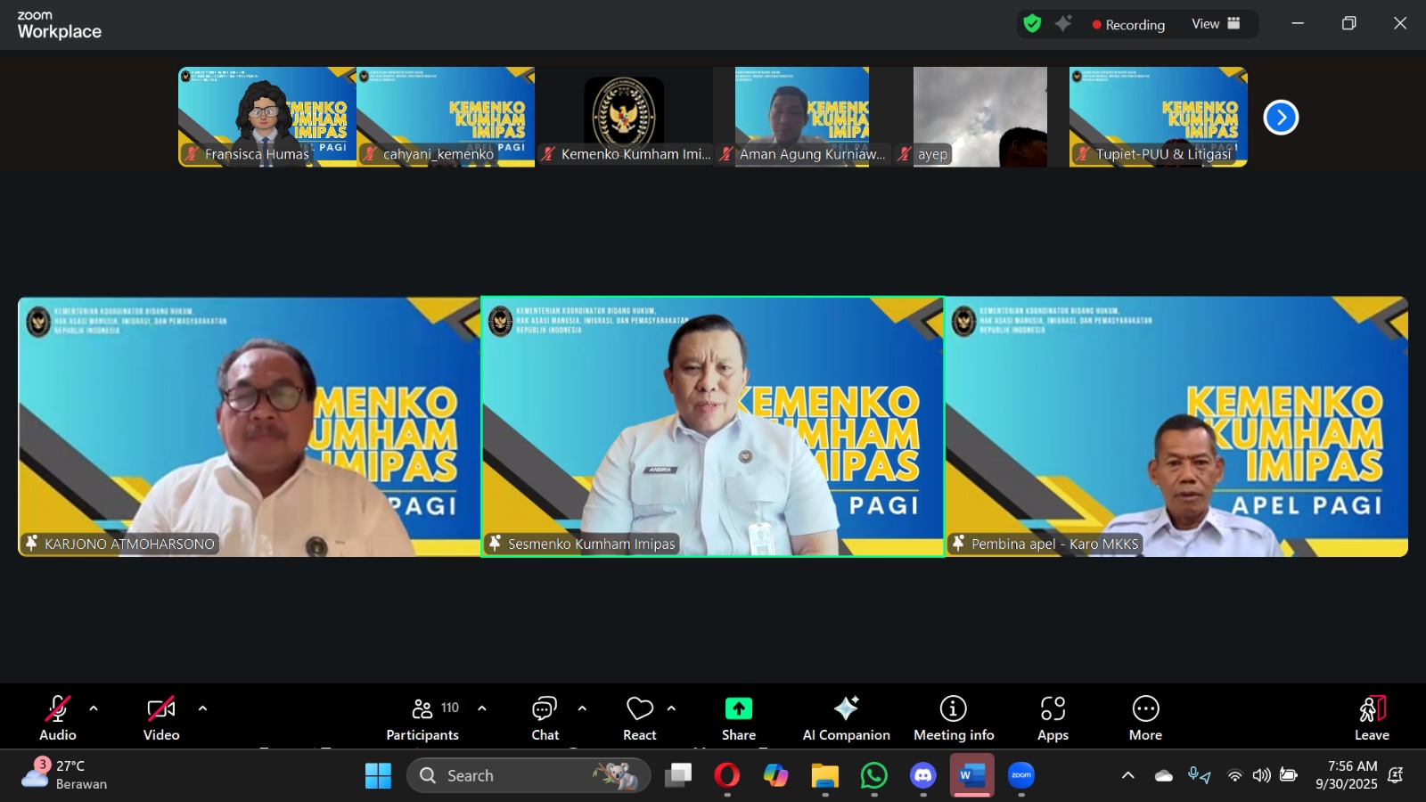Viewport: 1426px width, 802px height.
Task: Open the Chat panel
Action: point(545,718)
